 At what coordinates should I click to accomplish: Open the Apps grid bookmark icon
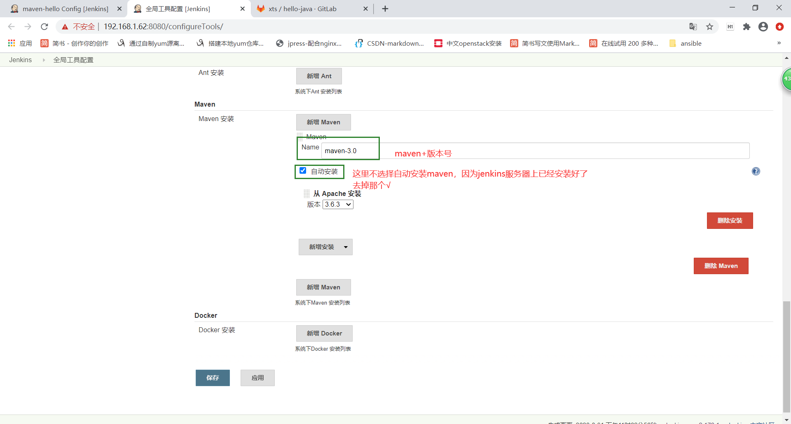point(12,43)
